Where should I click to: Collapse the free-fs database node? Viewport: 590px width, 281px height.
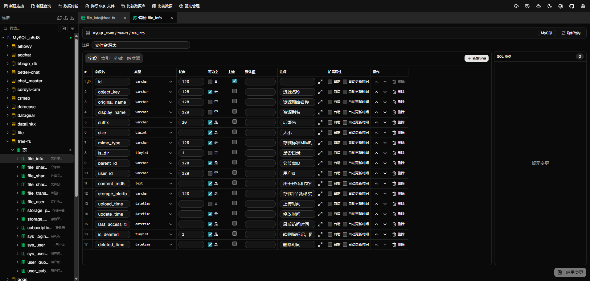pyautogui.click(x=8, y=141)
